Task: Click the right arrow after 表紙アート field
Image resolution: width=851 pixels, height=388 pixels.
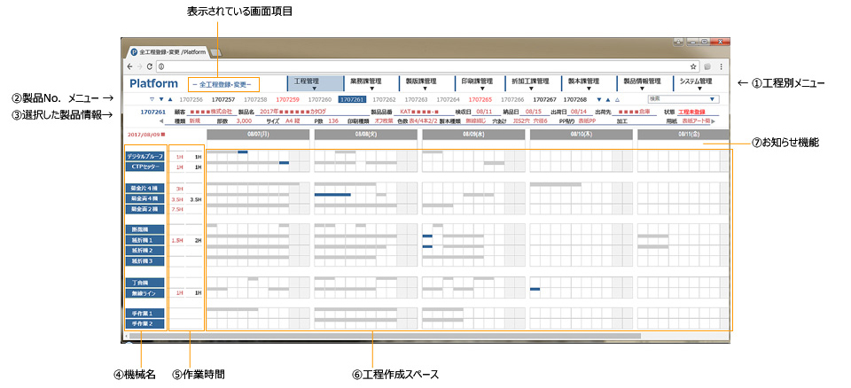Action: click(713, 121)
